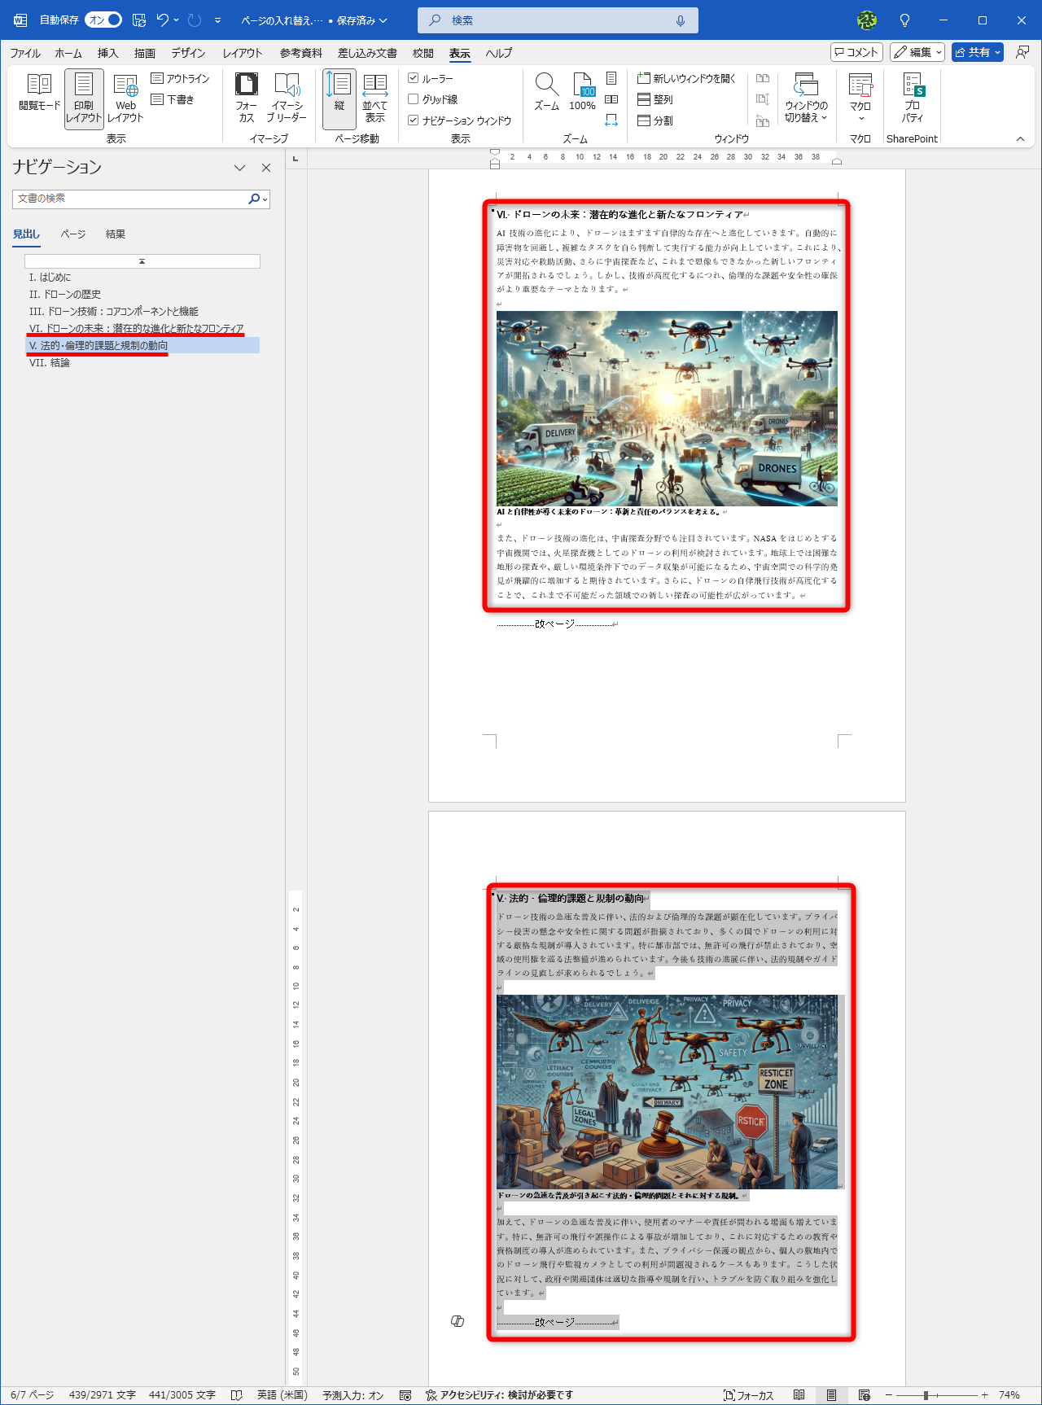Select 縦 page movement
Screen dimensions: 1042x1405
tap(339, 98)
